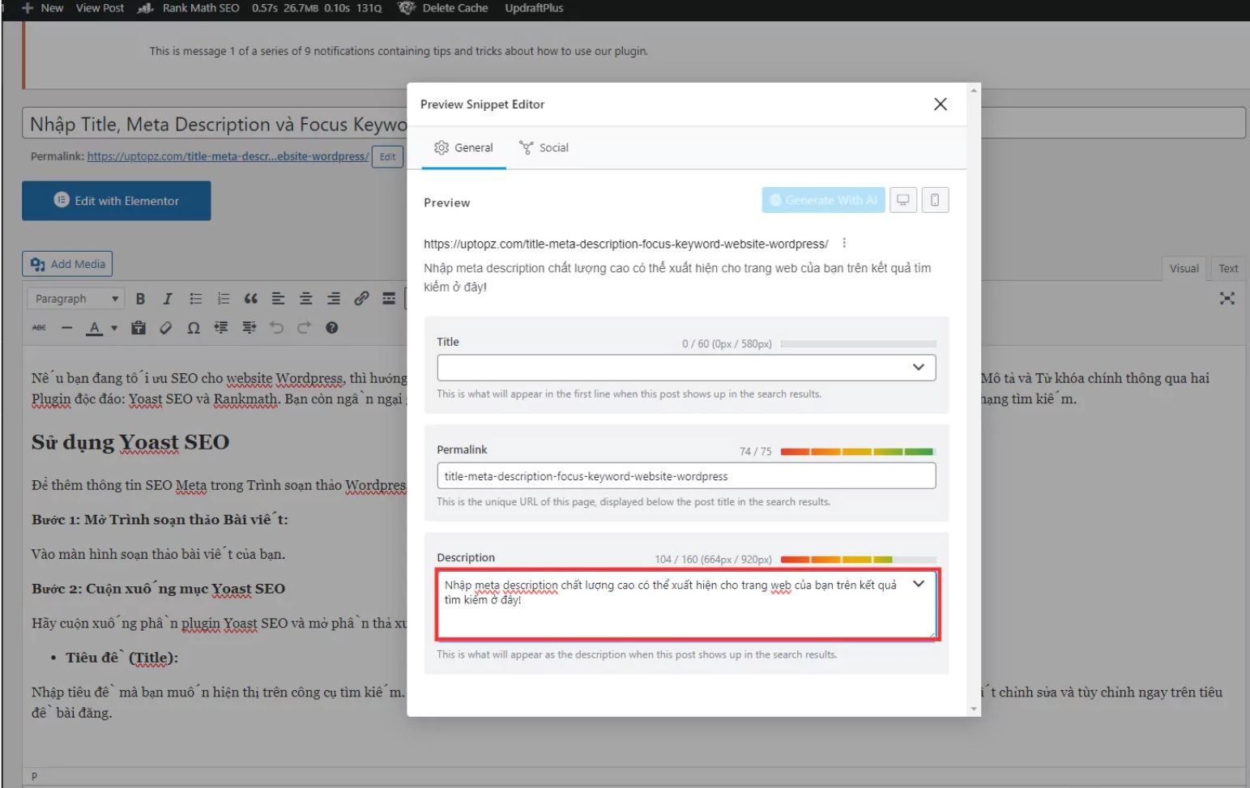Switch the editor to Text mode

click(1228, 268)
